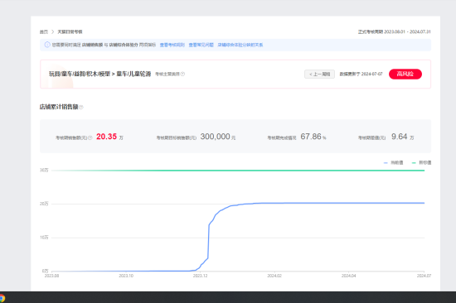Click the 首页 breadcrumb link
Screen dimensions: 456x303
(x=44, y=31)
